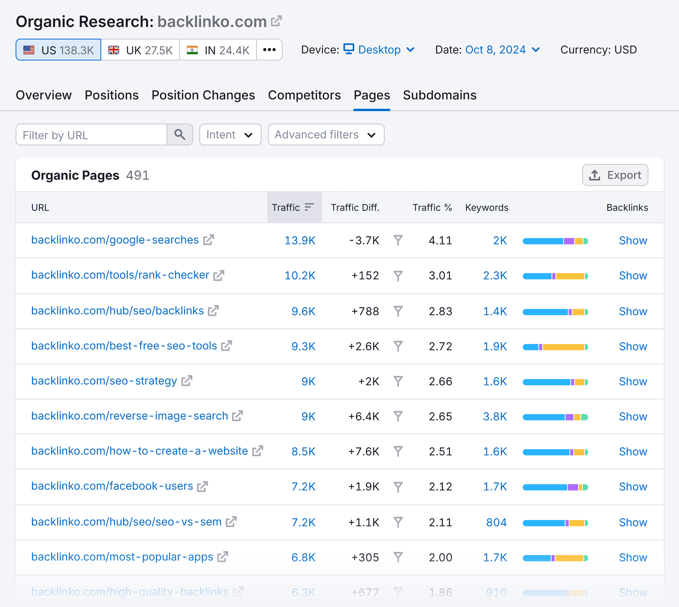Image resolution: width=679 pixels, height=607 pixels.
Task: Click the Traffic Diff. column header
Action: [355, 207]
